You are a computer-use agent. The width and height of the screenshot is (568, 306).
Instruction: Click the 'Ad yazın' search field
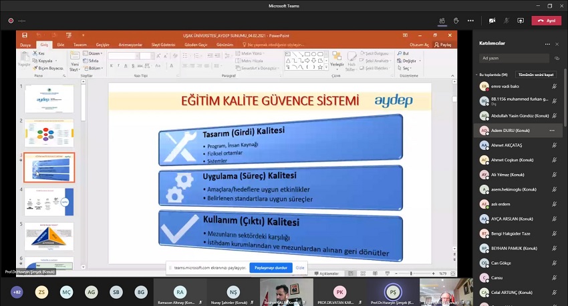point(513,59)
